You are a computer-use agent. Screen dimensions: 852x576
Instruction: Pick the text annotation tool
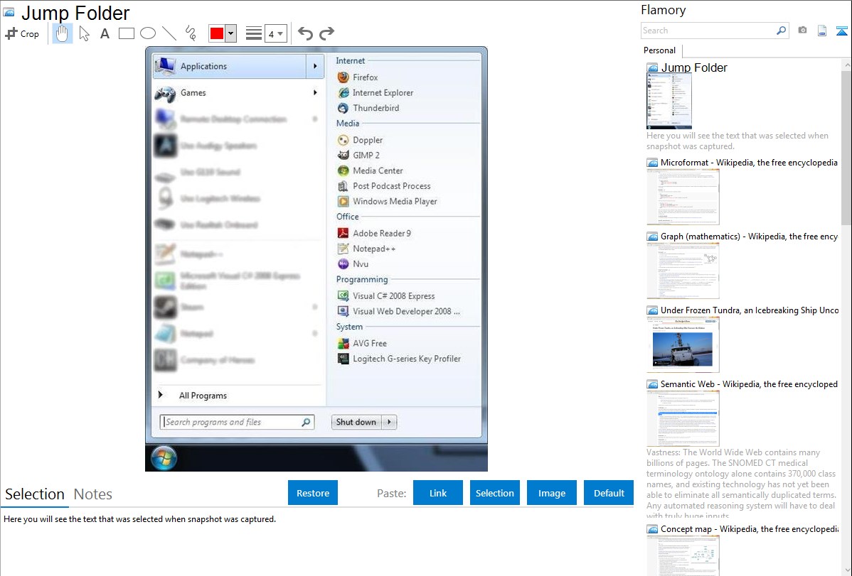click(105, 33)
